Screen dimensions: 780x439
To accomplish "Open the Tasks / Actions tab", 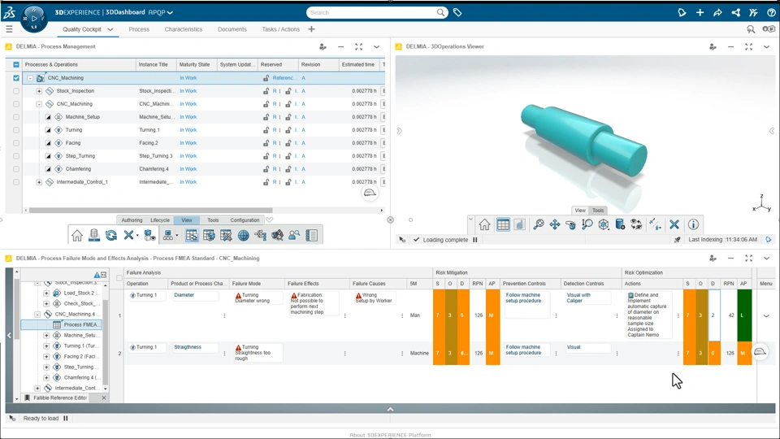I will pos(280,29).
